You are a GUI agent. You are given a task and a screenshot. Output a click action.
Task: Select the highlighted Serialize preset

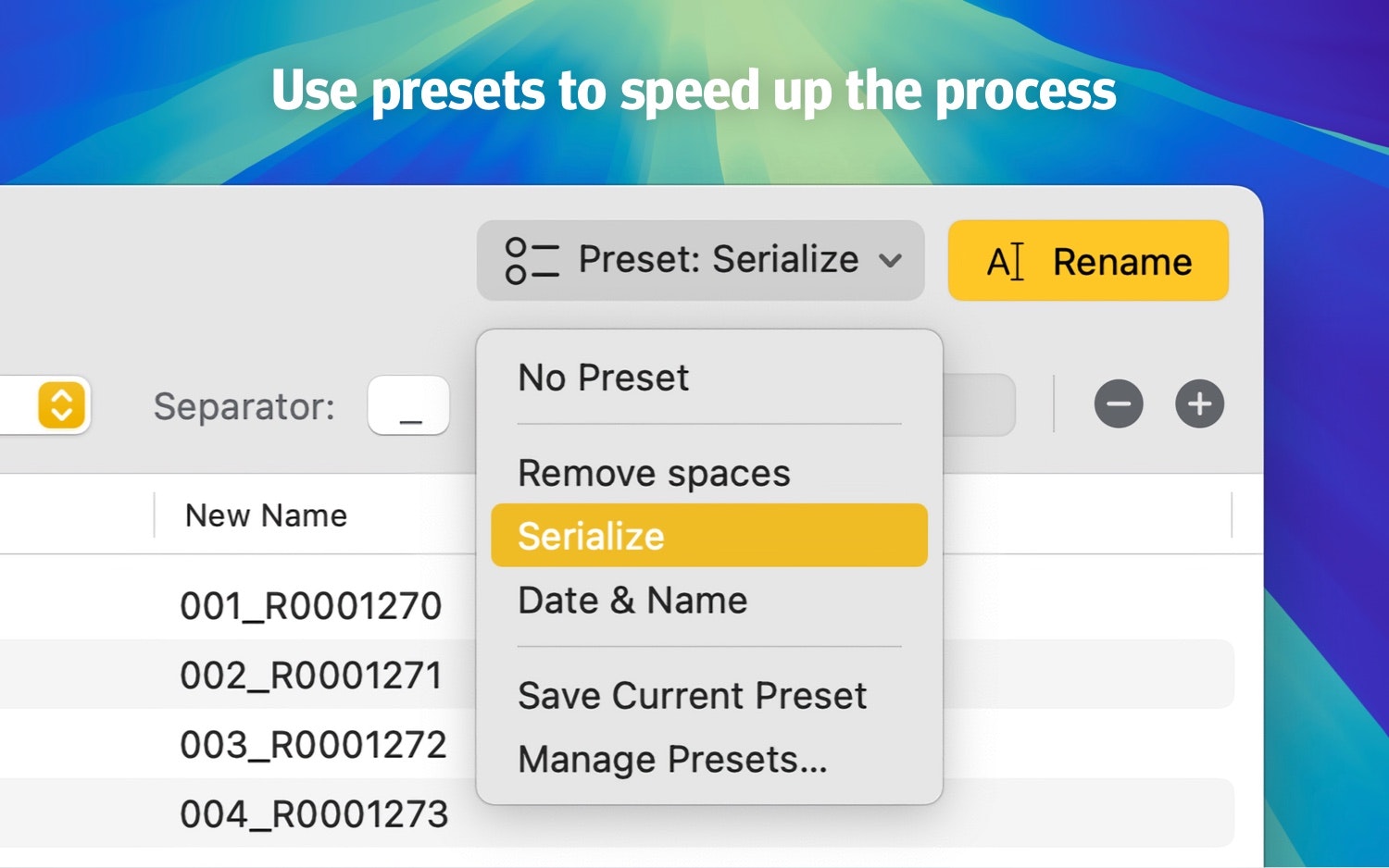point(709,536)
